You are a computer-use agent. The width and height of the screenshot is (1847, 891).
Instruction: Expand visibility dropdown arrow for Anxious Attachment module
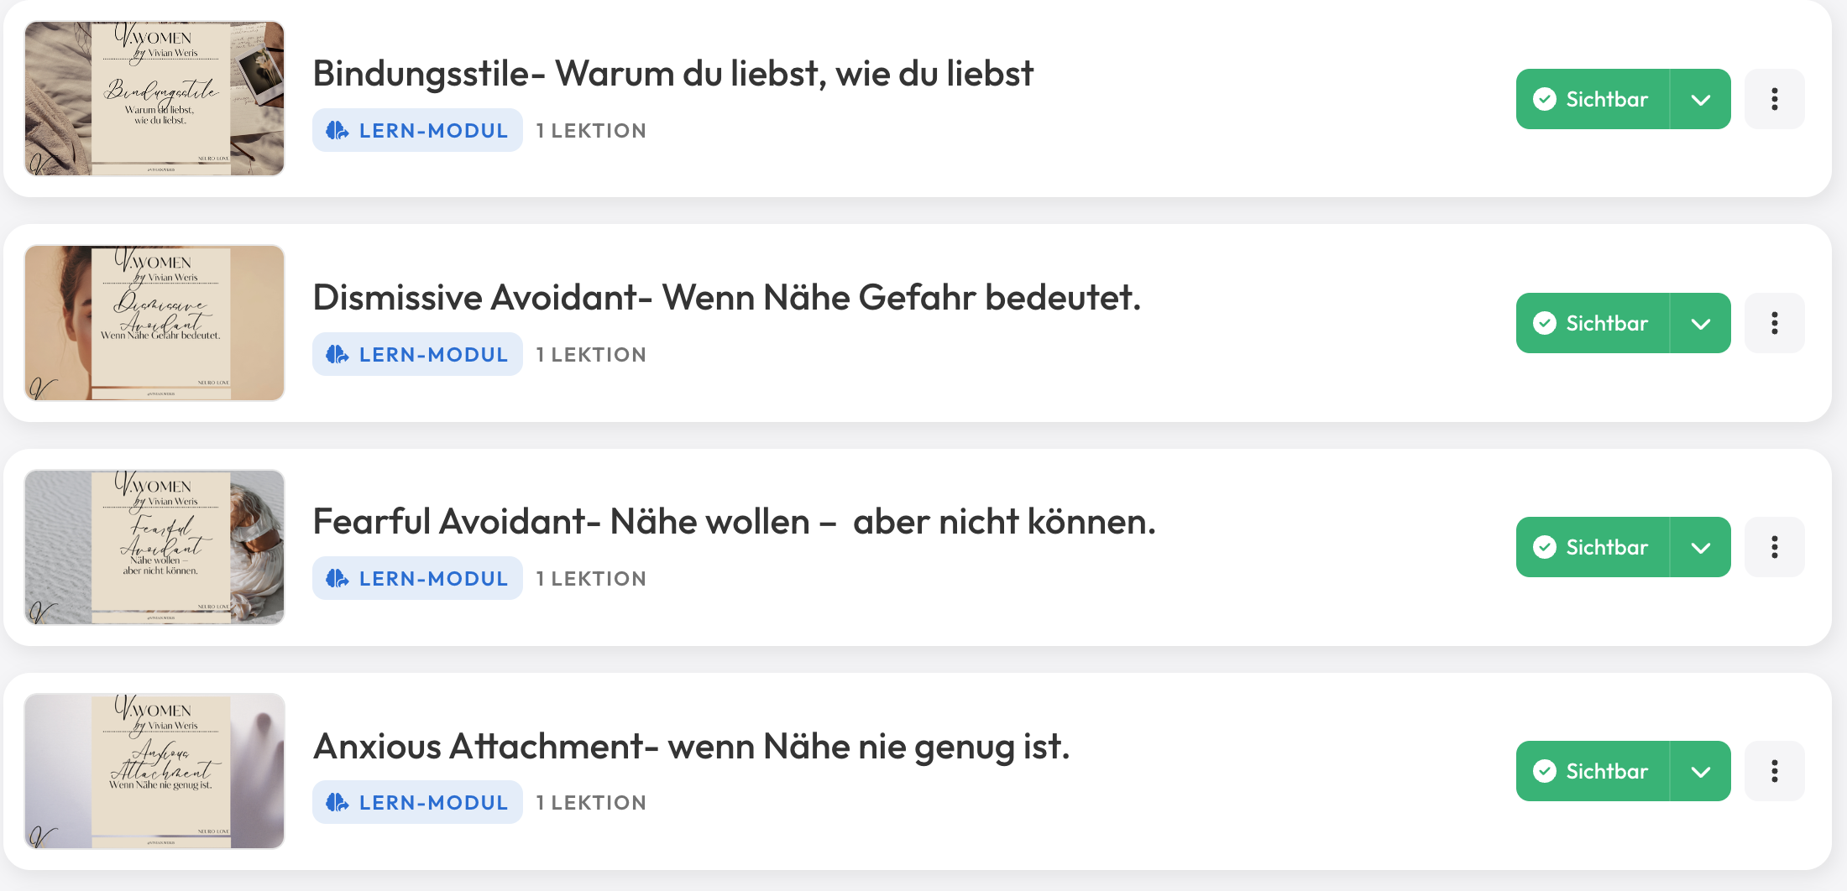1701,771
